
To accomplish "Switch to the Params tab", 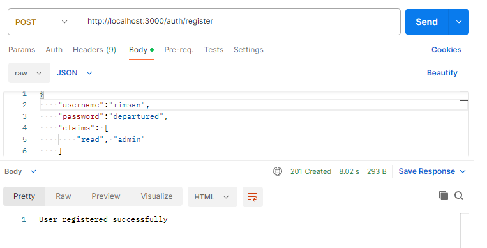I will 22,50.
